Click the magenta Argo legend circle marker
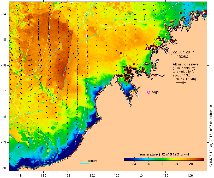 coord(149,92)
